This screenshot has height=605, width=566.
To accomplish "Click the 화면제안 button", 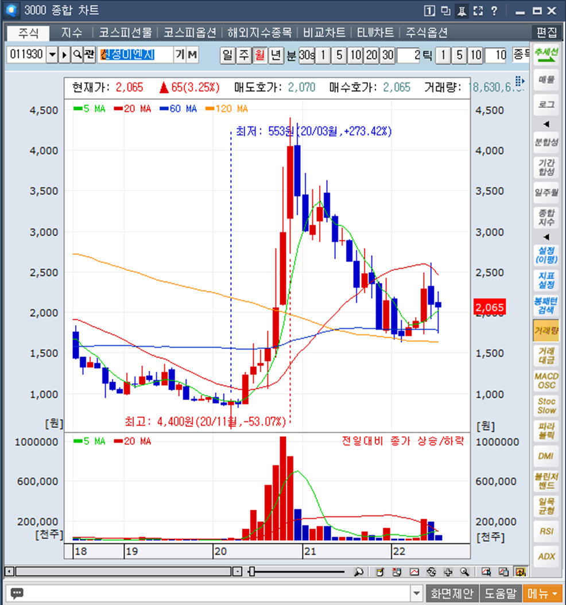I will (452, 593).
